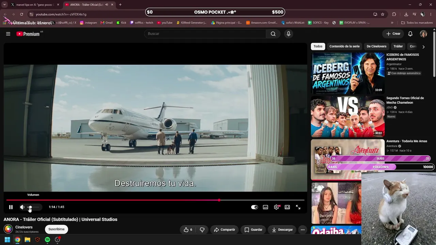This screenshot has width=436, height=245.
Task: Toggle subtitles with the captions button
Action: (265, 207)
